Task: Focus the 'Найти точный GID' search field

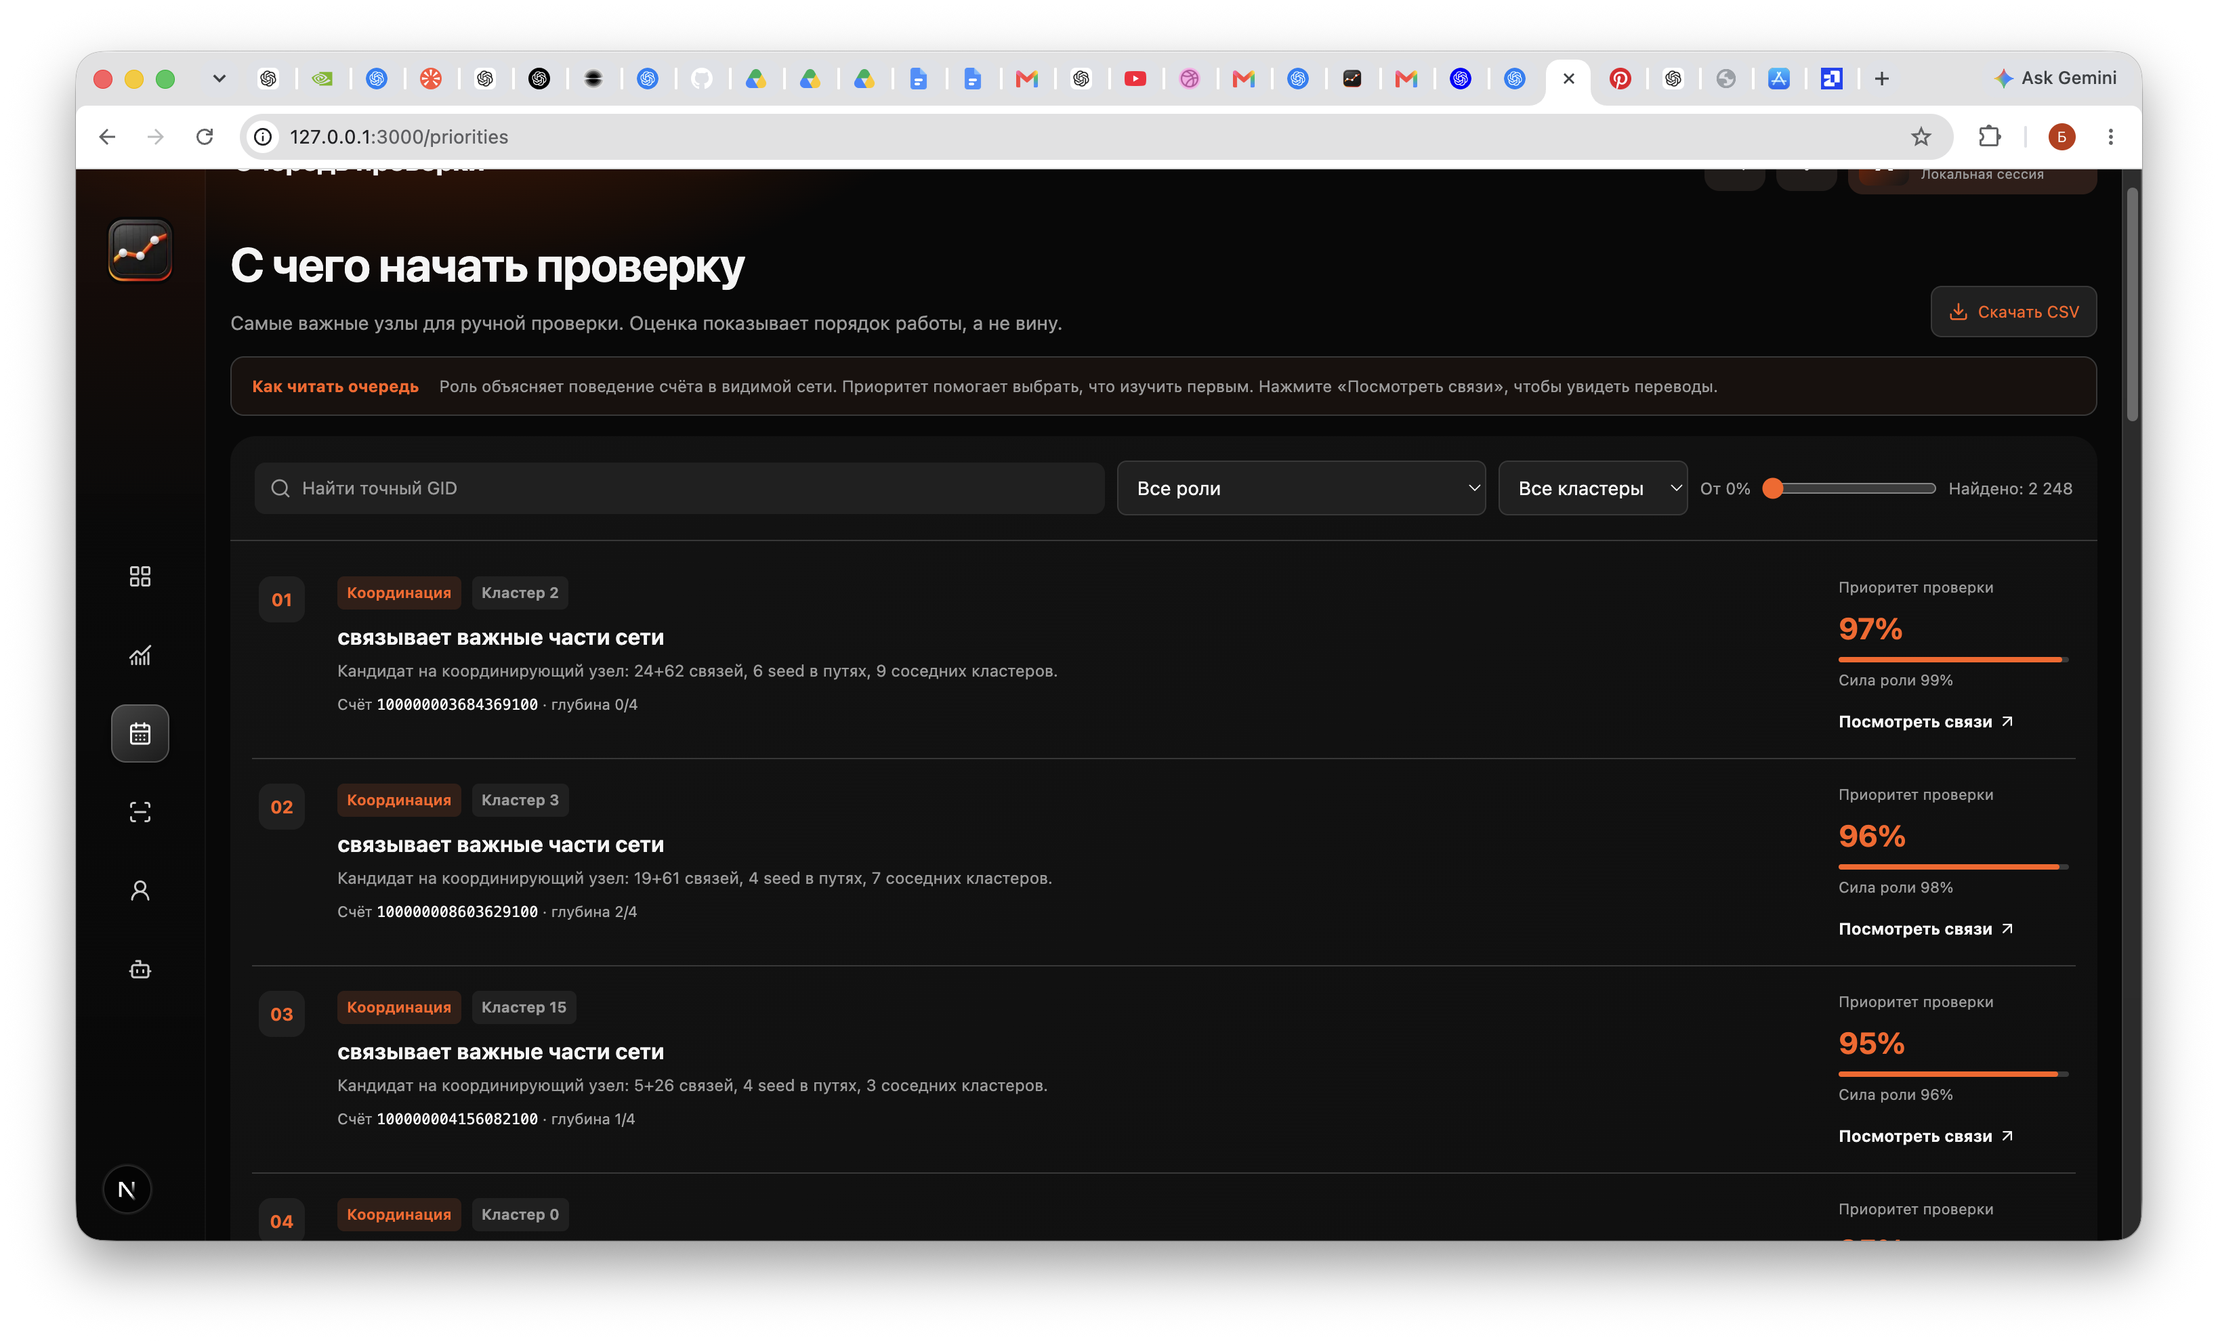Action: point(679,489)
